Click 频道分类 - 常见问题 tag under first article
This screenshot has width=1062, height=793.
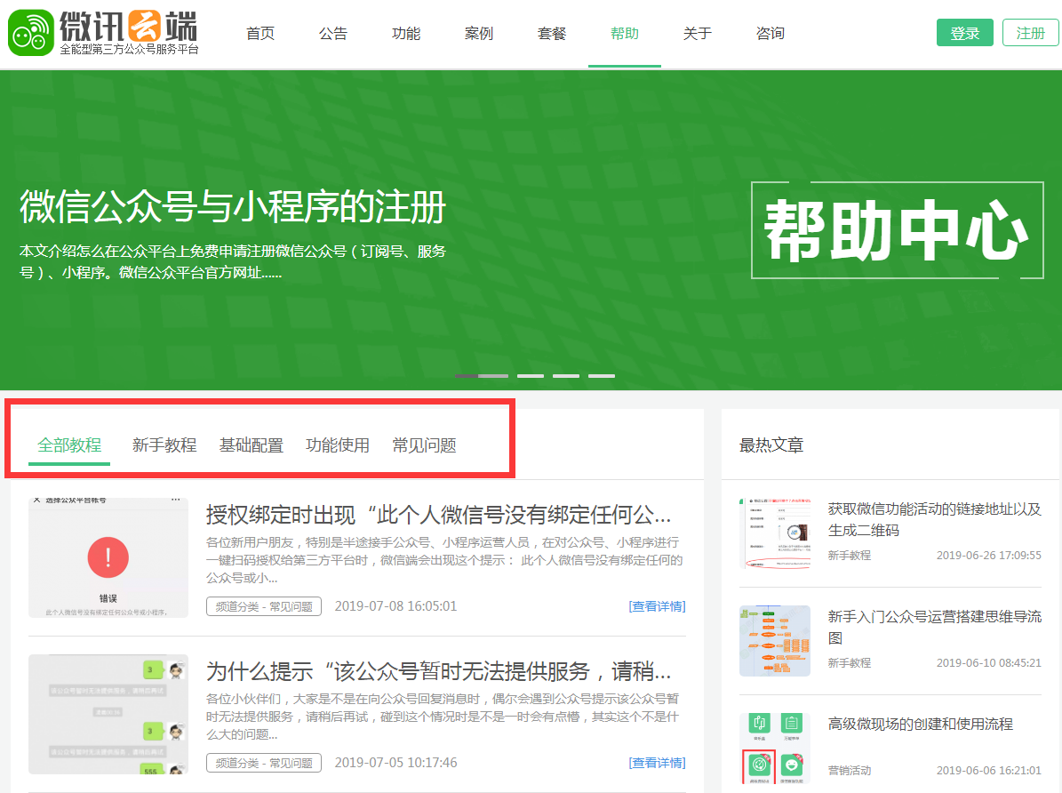point(264,606)
